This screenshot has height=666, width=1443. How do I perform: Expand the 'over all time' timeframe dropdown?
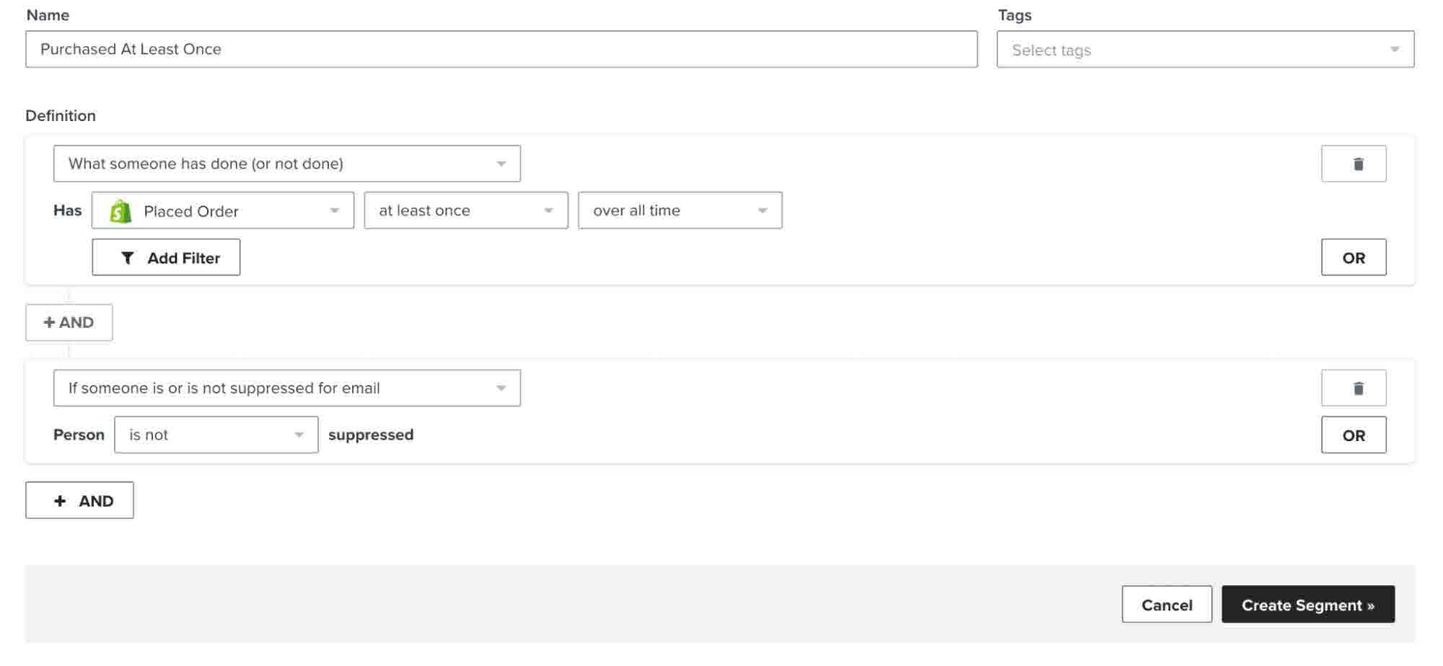click(680, 210)
